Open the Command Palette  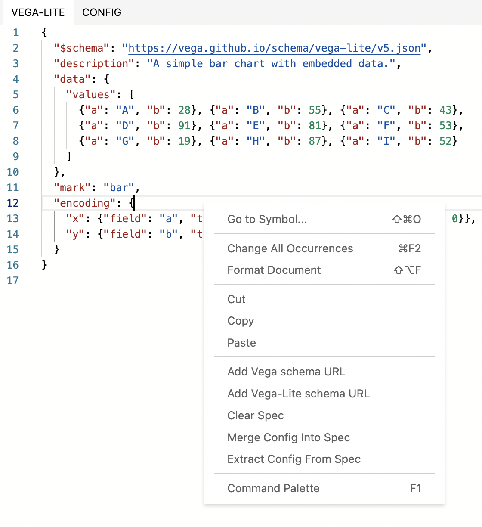273,488
